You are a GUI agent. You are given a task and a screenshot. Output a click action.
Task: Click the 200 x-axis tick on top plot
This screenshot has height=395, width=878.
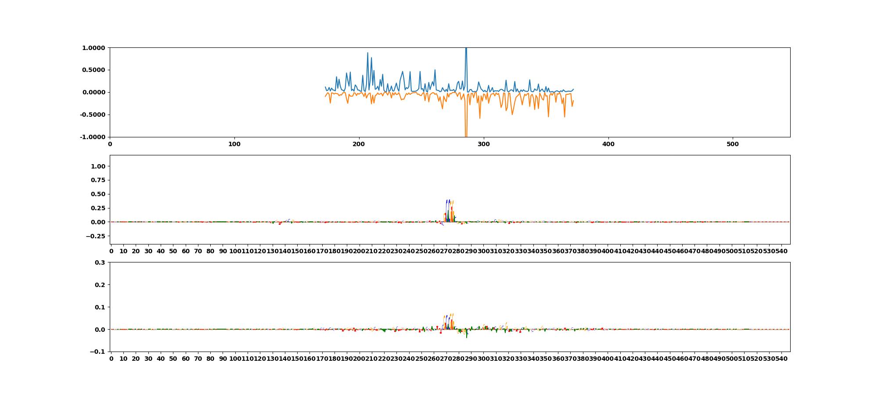(x=359, y=144)
